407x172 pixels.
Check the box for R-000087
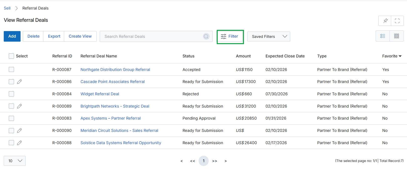click(11, 69)
